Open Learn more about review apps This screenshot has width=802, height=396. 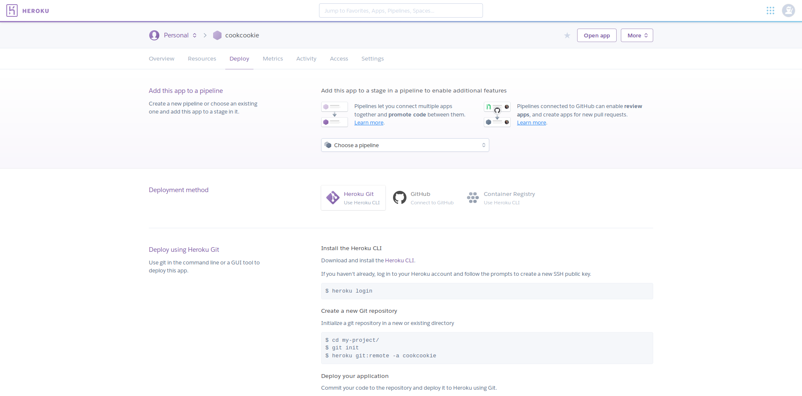pyautogui.click(x=531, y=123)
